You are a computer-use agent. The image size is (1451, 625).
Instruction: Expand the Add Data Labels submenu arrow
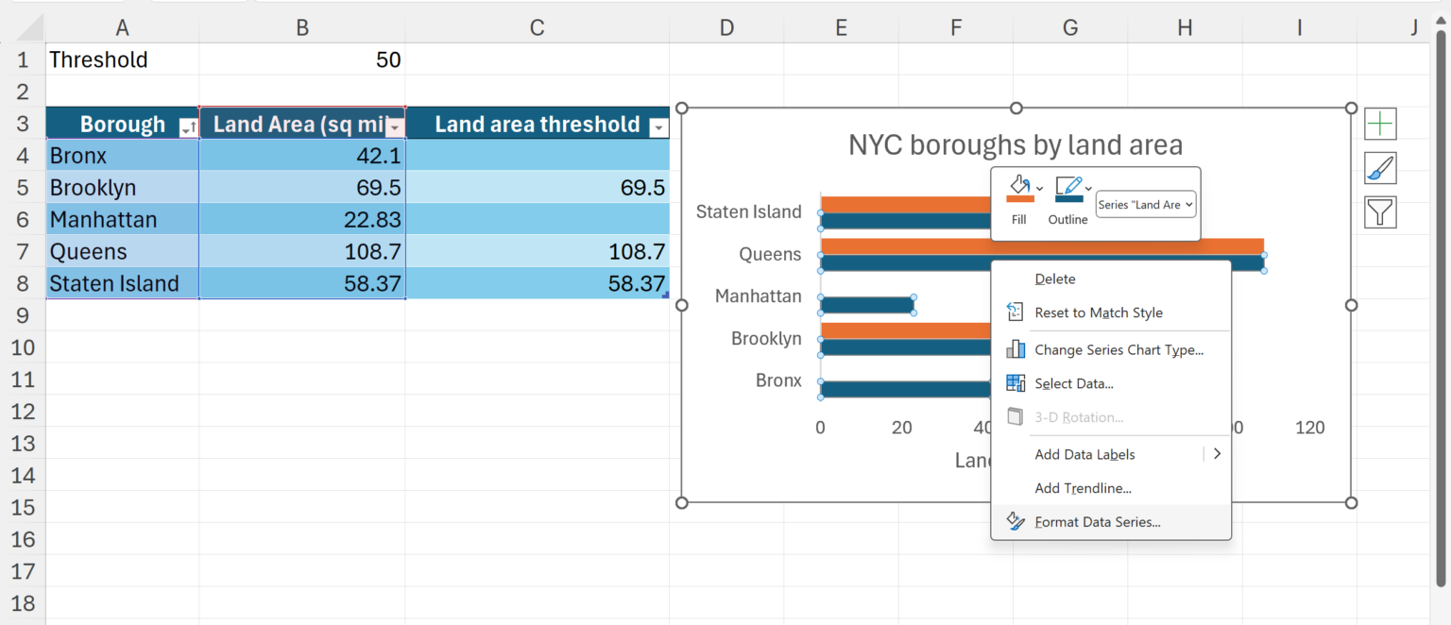tap(1217, 454)
